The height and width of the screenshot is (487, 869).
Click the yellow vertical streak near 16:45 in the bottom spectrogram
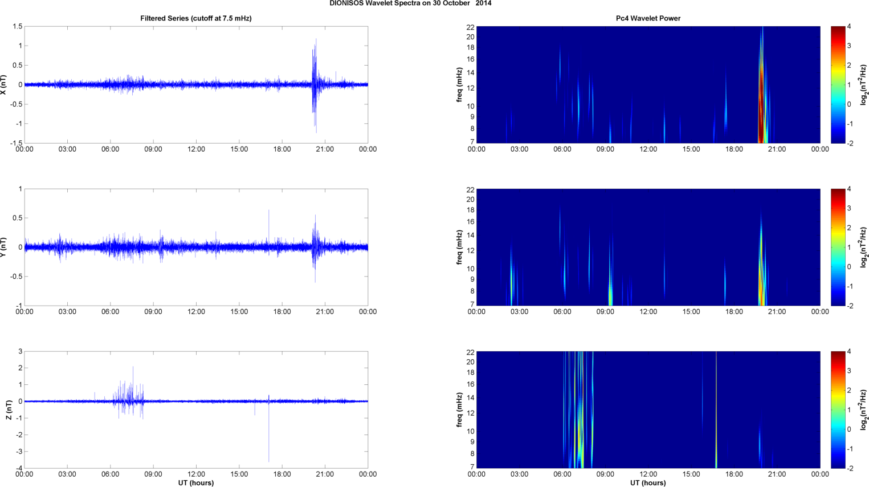pyautogui.click(x=716, y=410)
